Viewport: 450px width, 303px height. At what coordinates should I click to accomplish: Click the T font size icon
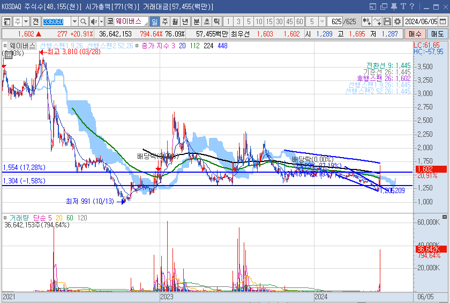[x=403, y=6]
